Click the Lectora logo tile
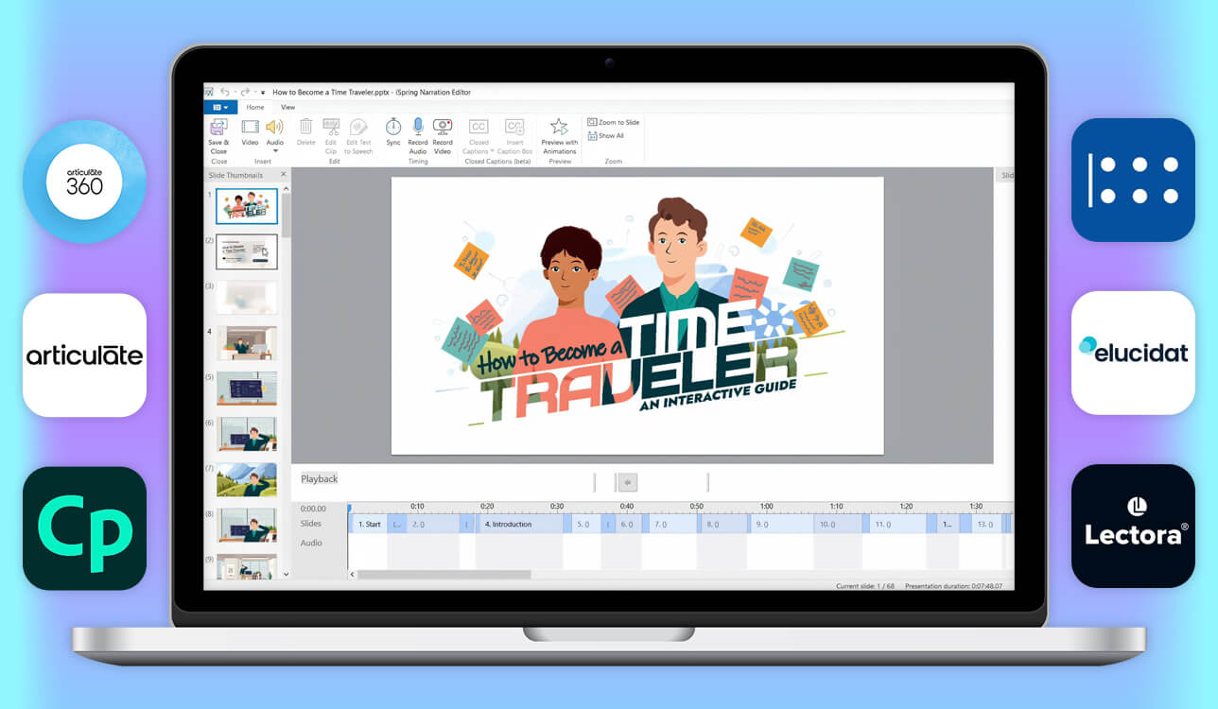This screenshot has width=1218, height=709. point(1133,526)
